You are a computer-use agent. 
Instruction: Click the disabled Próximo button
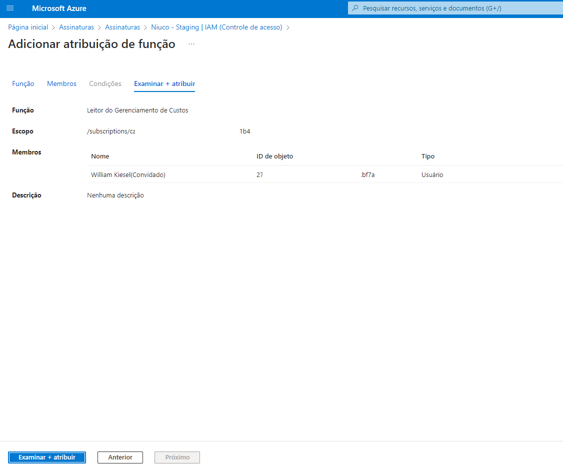coord(177,457)
